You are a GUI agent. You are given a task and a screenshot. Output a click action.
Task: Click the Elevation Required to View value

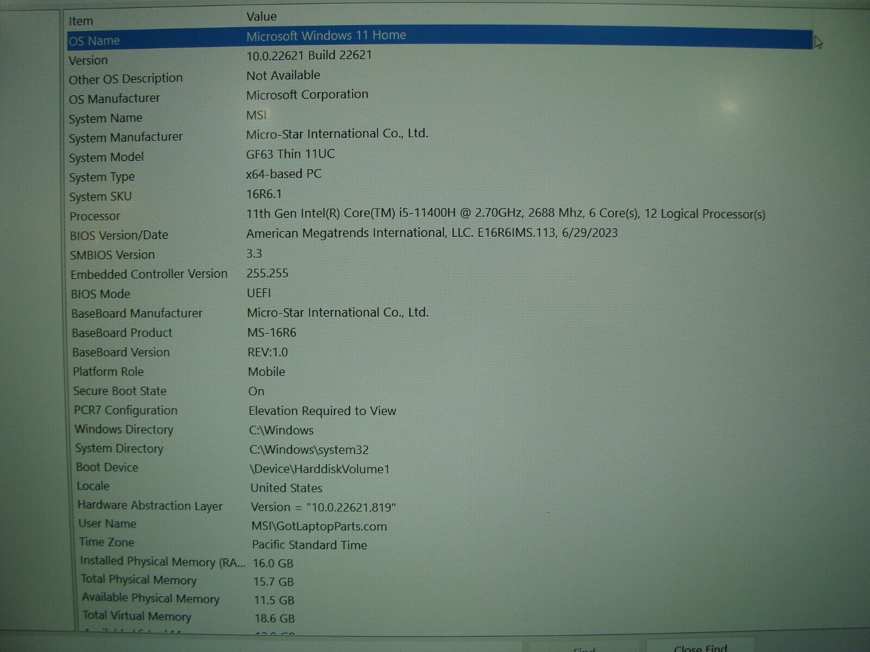322,411
